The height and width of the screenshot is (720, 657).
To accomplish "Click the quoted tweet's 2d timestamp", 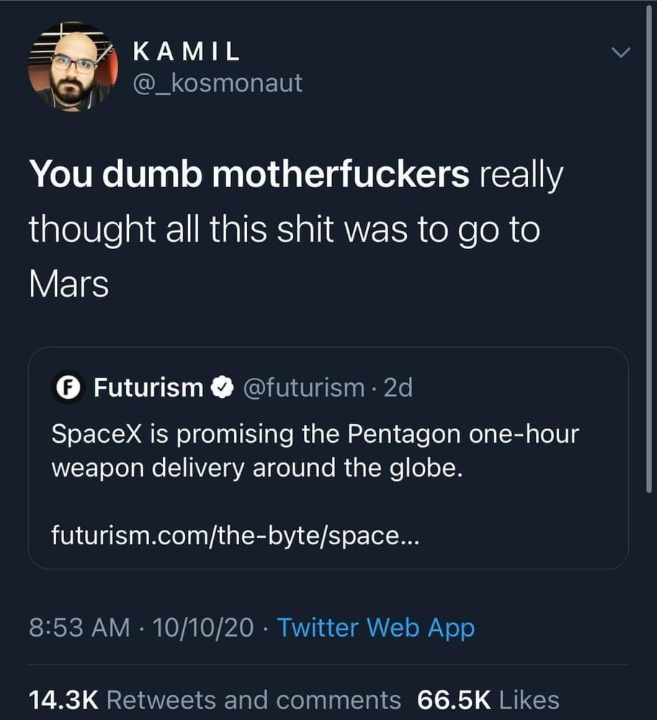I will 398,389.
